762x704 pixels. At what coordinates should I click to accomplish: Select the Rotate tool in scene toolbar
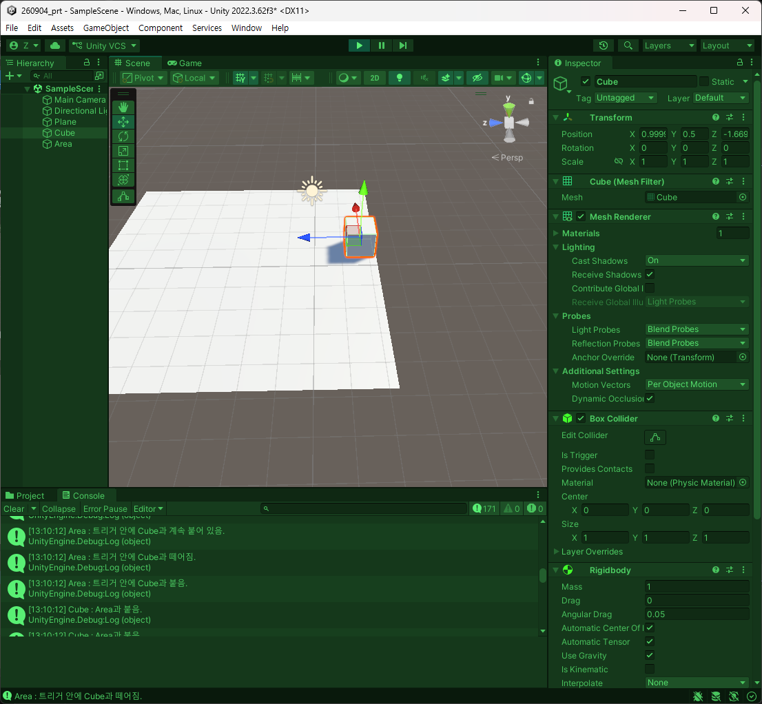(123, 136)
